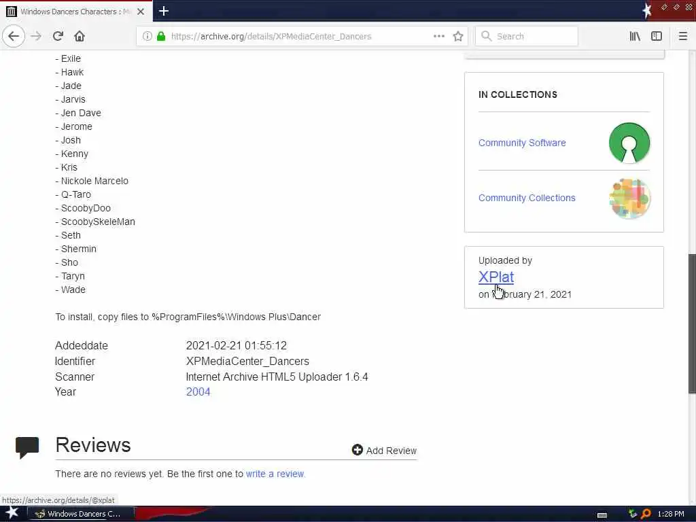The image size is (696, 522).
Task: Open a new browser tab
Action: pyautogui.click(x=164, y=11)
